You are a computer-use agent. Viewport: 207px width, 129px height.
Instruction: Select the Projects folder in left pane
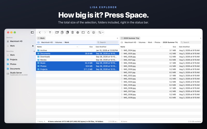(78, 69)
